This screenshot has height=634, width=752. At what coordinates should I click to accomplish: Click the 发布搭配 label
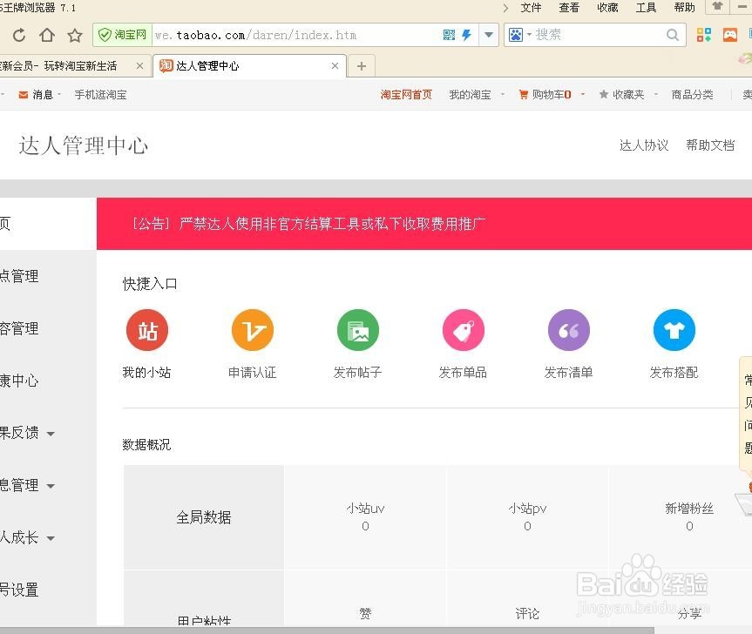click(674, 373)
